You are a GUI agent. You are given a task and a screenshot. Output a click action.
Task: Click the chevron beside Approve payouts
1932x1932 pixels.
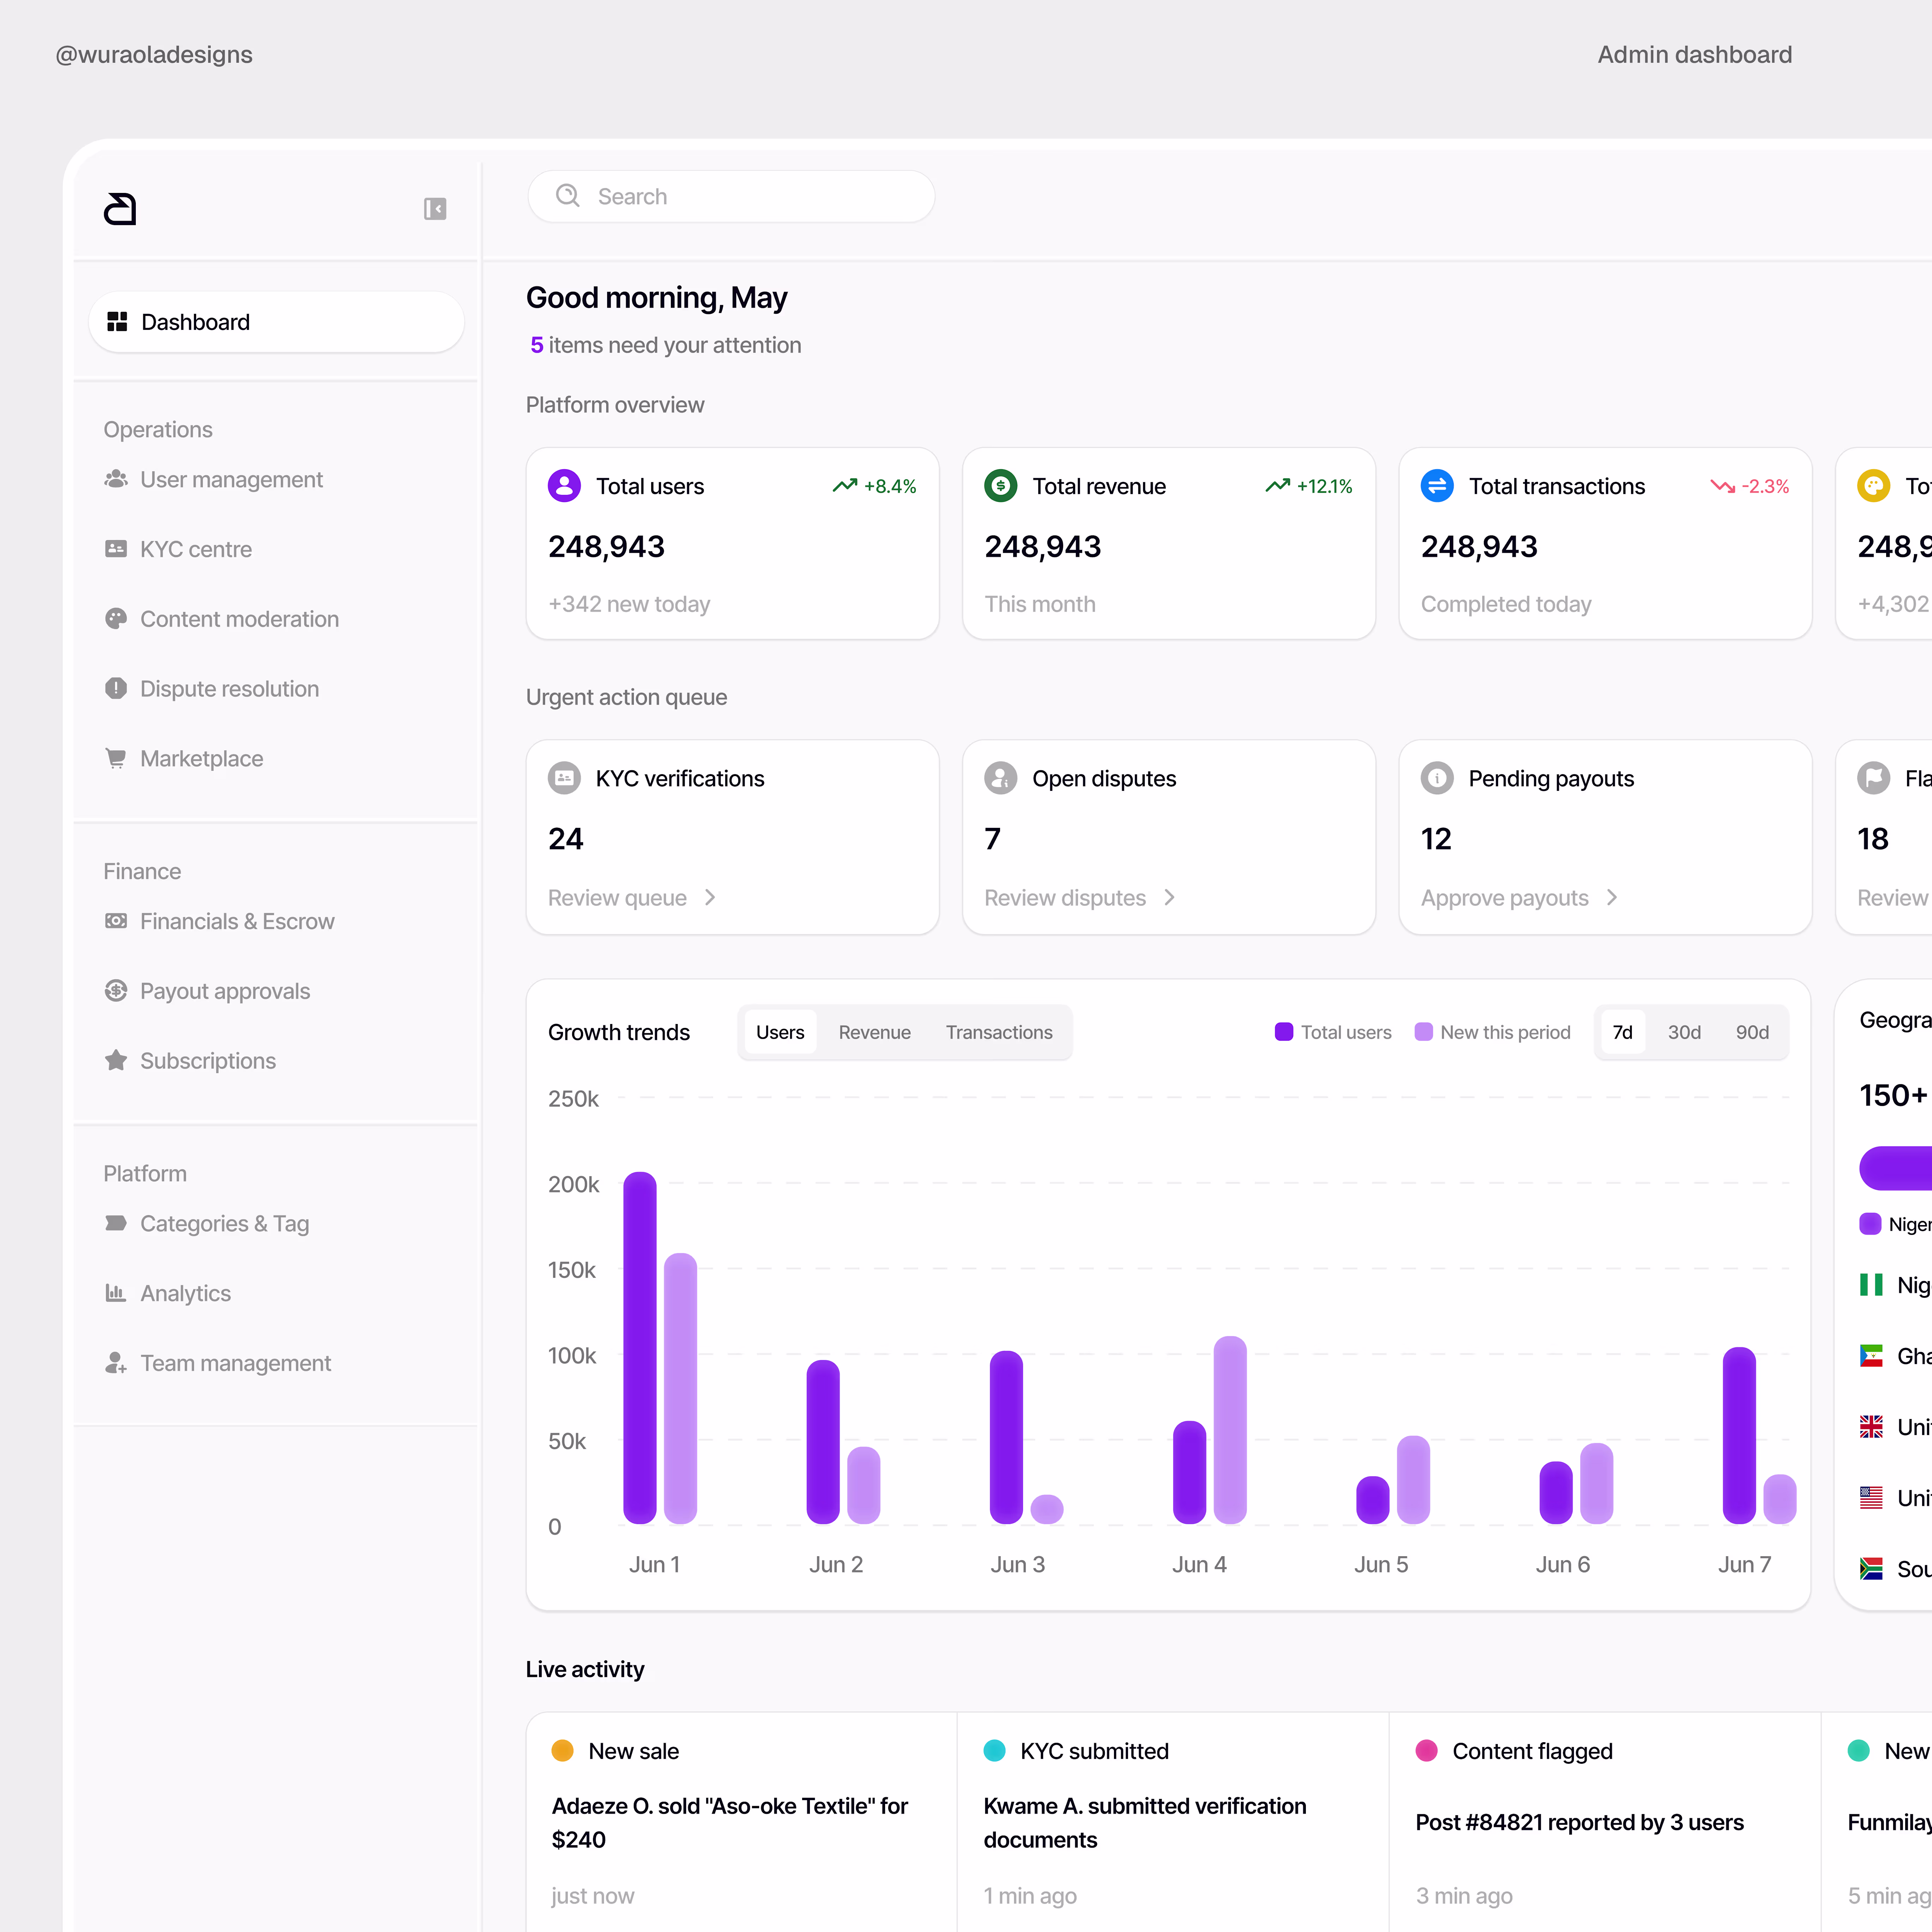pos(1612,898)
